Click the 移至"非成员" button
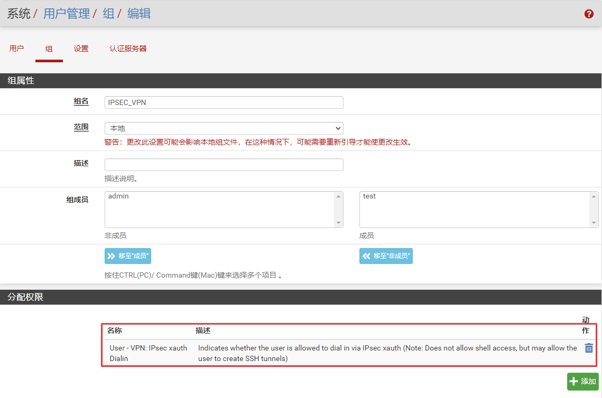This screenshot has width=602, height=398. click(x=386, y=256)
